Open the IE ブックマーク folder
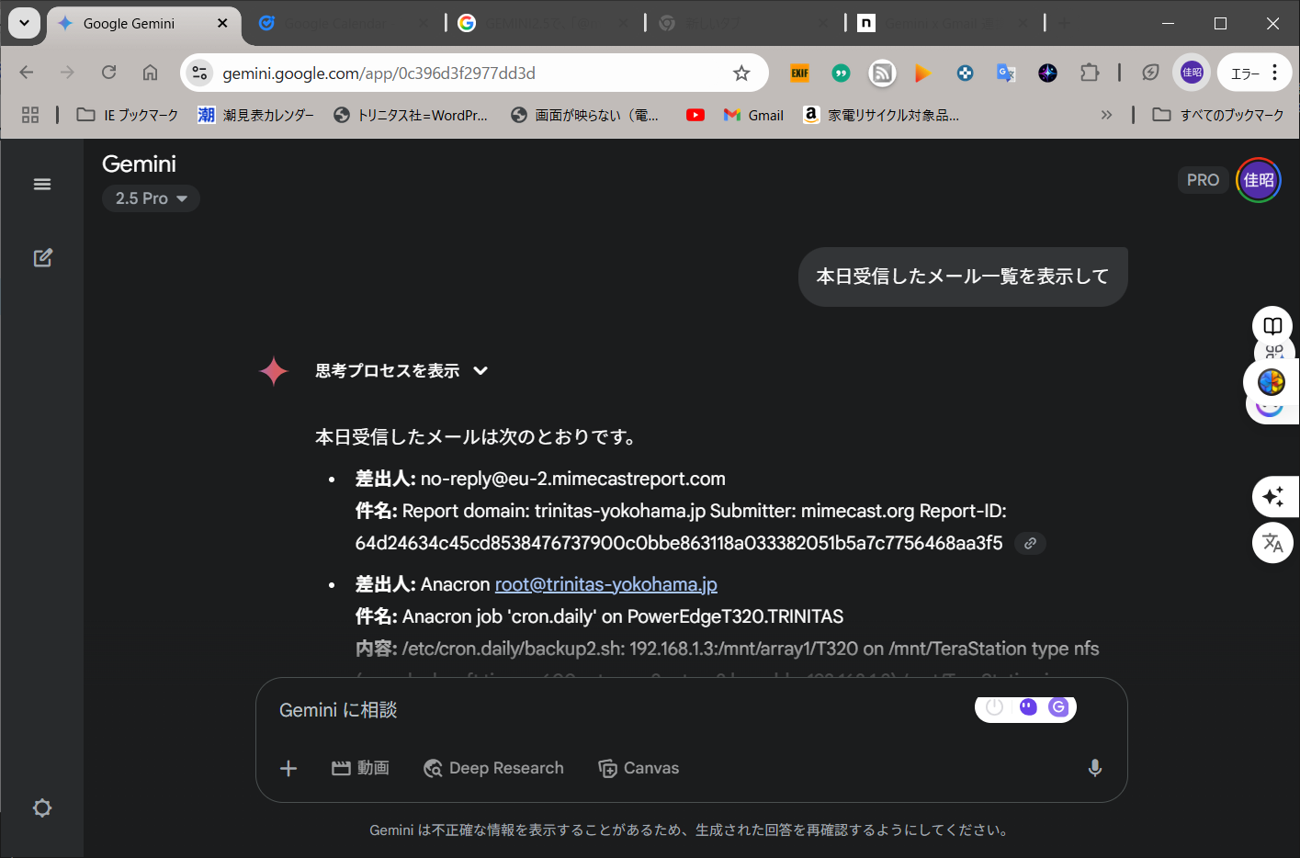The height and width of the screenshot is (858, 1300). [x=128, y=115]
